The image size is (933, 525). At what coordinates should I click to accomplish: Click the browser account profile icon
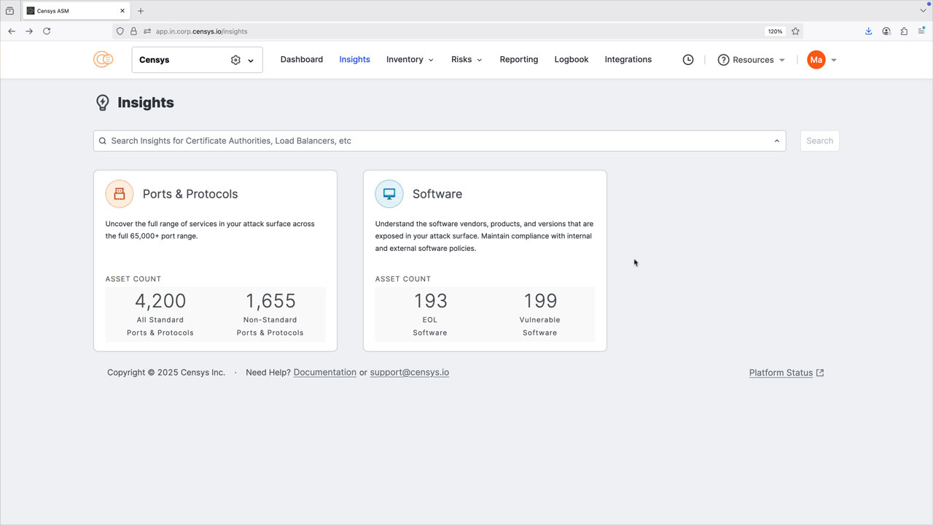(x=886, y=31)
